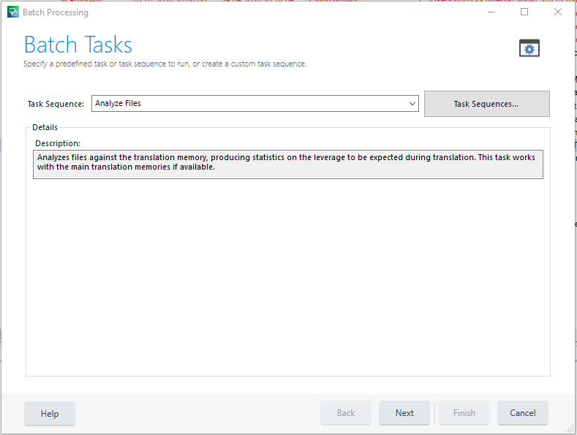Click the disabled Finish button
The width and height of the screenshot is (577, 435).
(x=464, y=413)
